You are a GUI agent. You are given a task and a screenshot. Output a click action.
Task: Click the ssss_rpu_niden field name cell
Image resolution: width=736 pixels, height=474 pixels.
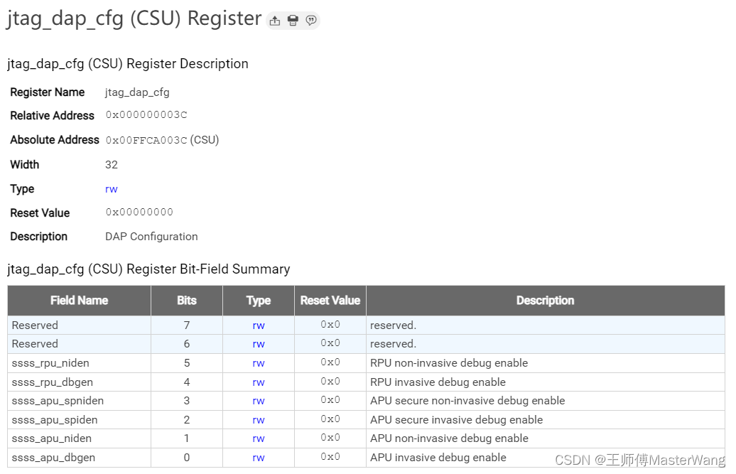point(50,363)
